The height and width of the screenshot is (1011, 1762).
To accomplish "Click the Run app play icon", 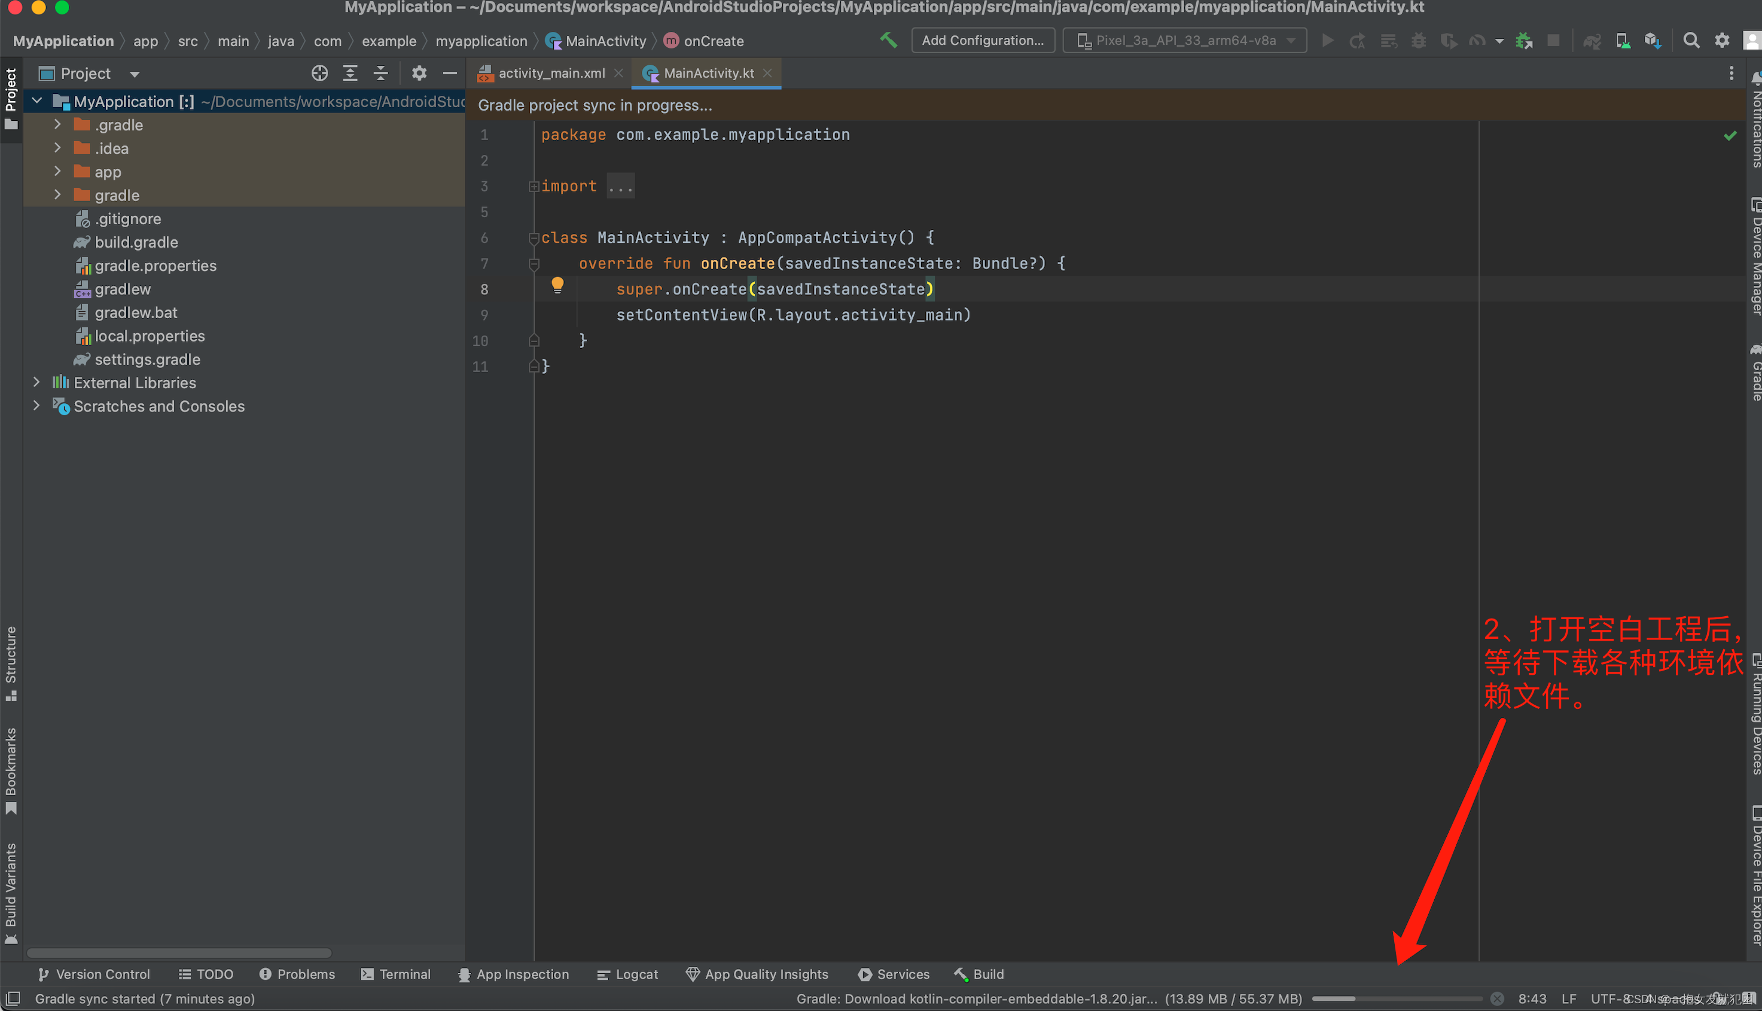I will pos(1327,40).
